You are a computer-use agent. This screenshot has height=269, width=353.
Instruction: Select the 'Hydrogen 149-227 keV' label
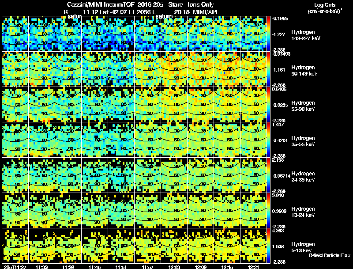[x=305, y=35]
